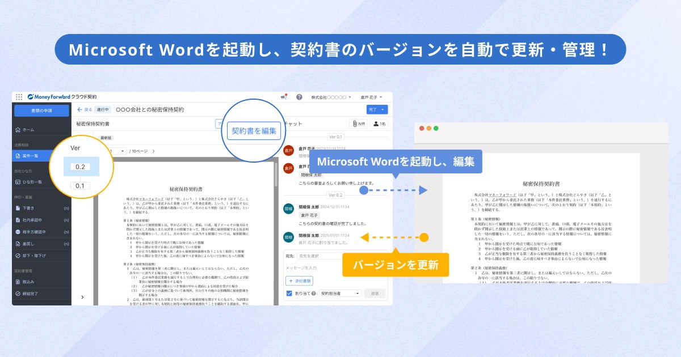681x357 pixels.
Task: Click the paperclip attachments N件 icon
Action: click(358, 123)
